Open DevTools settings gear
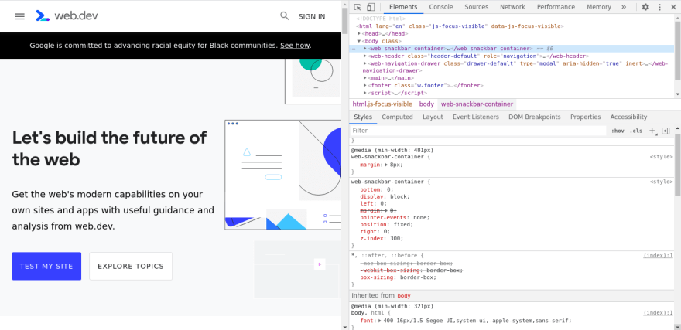The width and height of the screenshot is (681, 330). [x=645, y=7]
